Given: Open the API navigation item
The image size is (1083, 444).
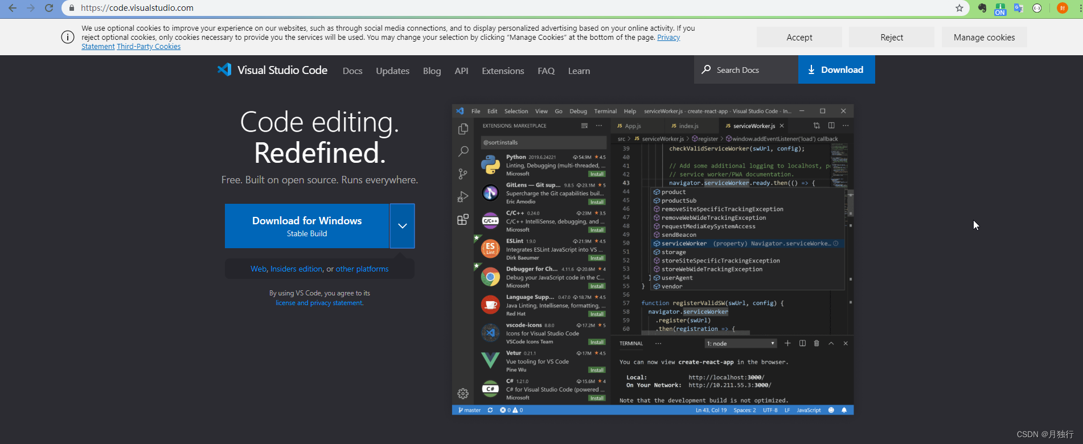Looking at the screenshot, I should (x=462, y=71).
